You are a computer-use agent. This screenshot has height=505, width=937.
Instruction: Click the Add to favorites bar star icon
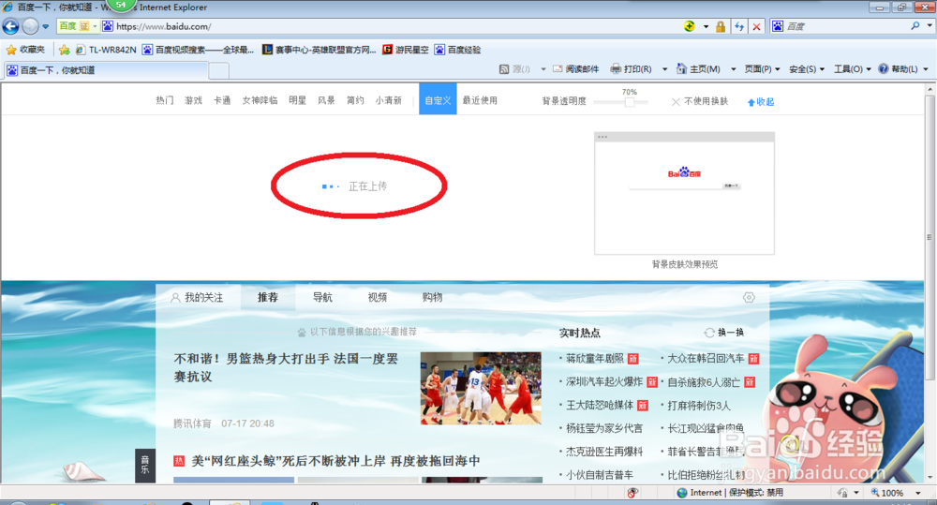point(64,50)
